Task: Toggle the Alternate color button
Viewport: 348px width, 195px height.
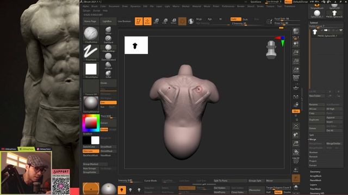Action: (91, 151)
